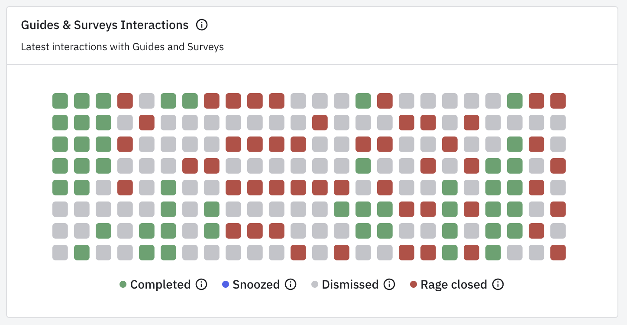Click the Guides & Surveys Interactions heading
This screenshot has width=627, height=325.
pos(105,25)
